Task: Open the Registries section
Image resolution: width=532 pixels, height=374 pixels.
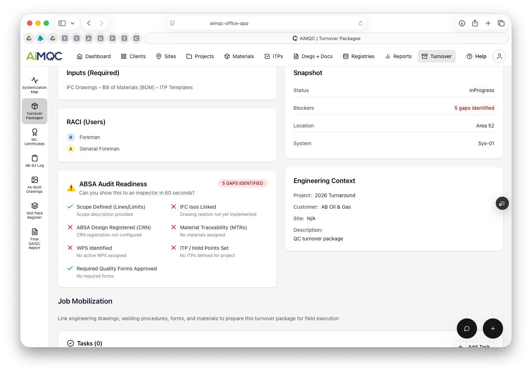Action: [x=359, y=56]
